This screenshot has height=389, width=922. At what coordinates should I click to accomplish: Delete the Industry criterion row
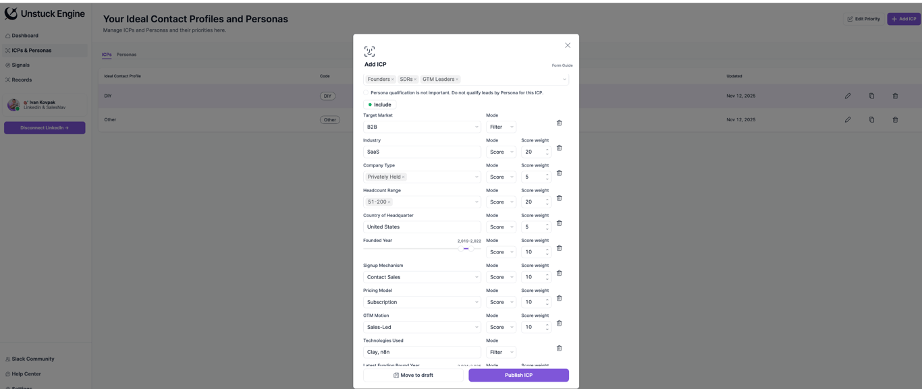(559, 148)
